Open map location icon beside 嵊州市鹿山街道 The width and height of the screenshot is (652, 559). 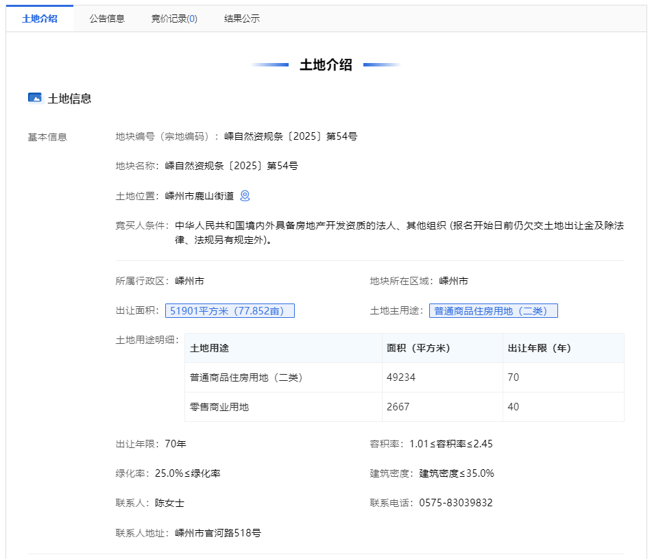point(245,196)
